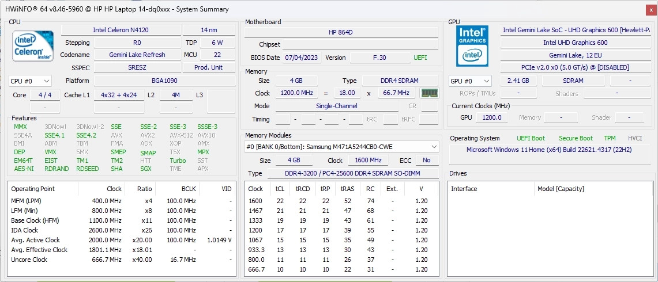Click the MMX feature flag

click(x=21, y=127)
